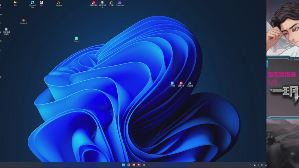299x168 pixels.
Task: Select the Z-SmartCast desktop shortcut
Action: click(x=120, y=3)
